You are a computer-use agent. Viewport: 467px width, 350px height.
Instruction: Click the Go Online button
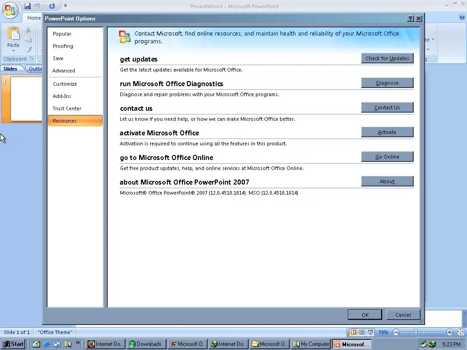[x=387, y=157]
